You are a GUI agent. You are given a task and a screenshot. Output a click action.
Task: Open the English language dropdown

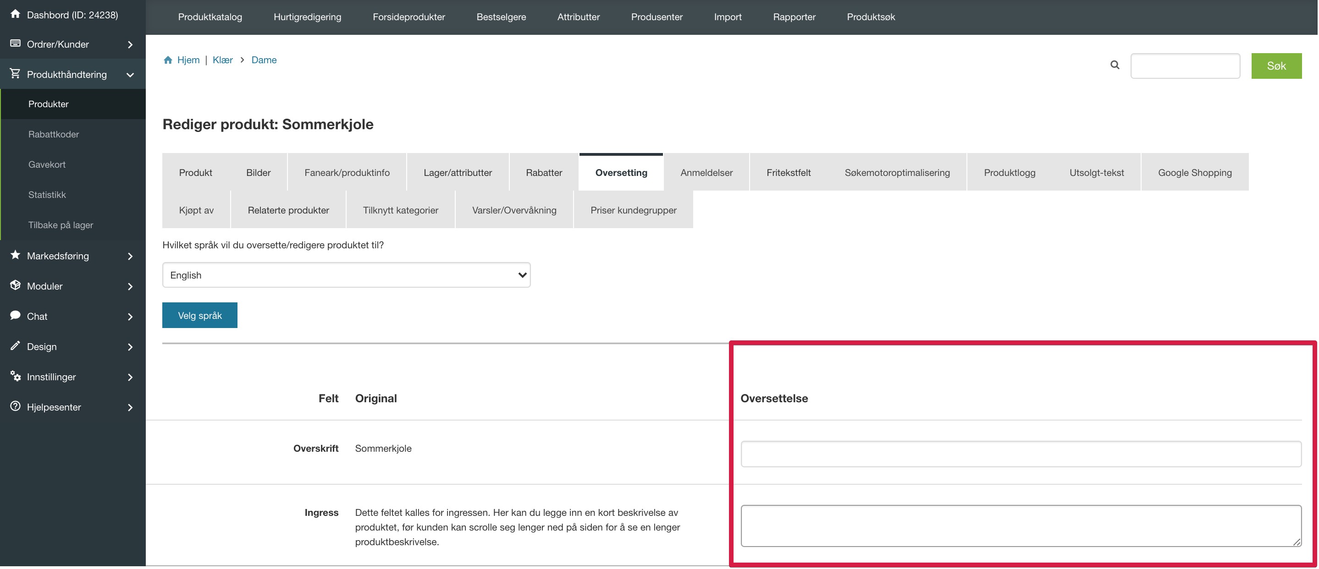coord(346,275)
